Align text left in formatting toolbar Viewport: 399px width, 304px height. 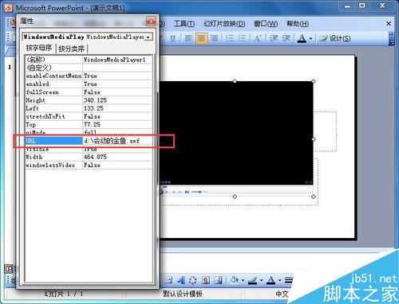(x=188, y=38)
